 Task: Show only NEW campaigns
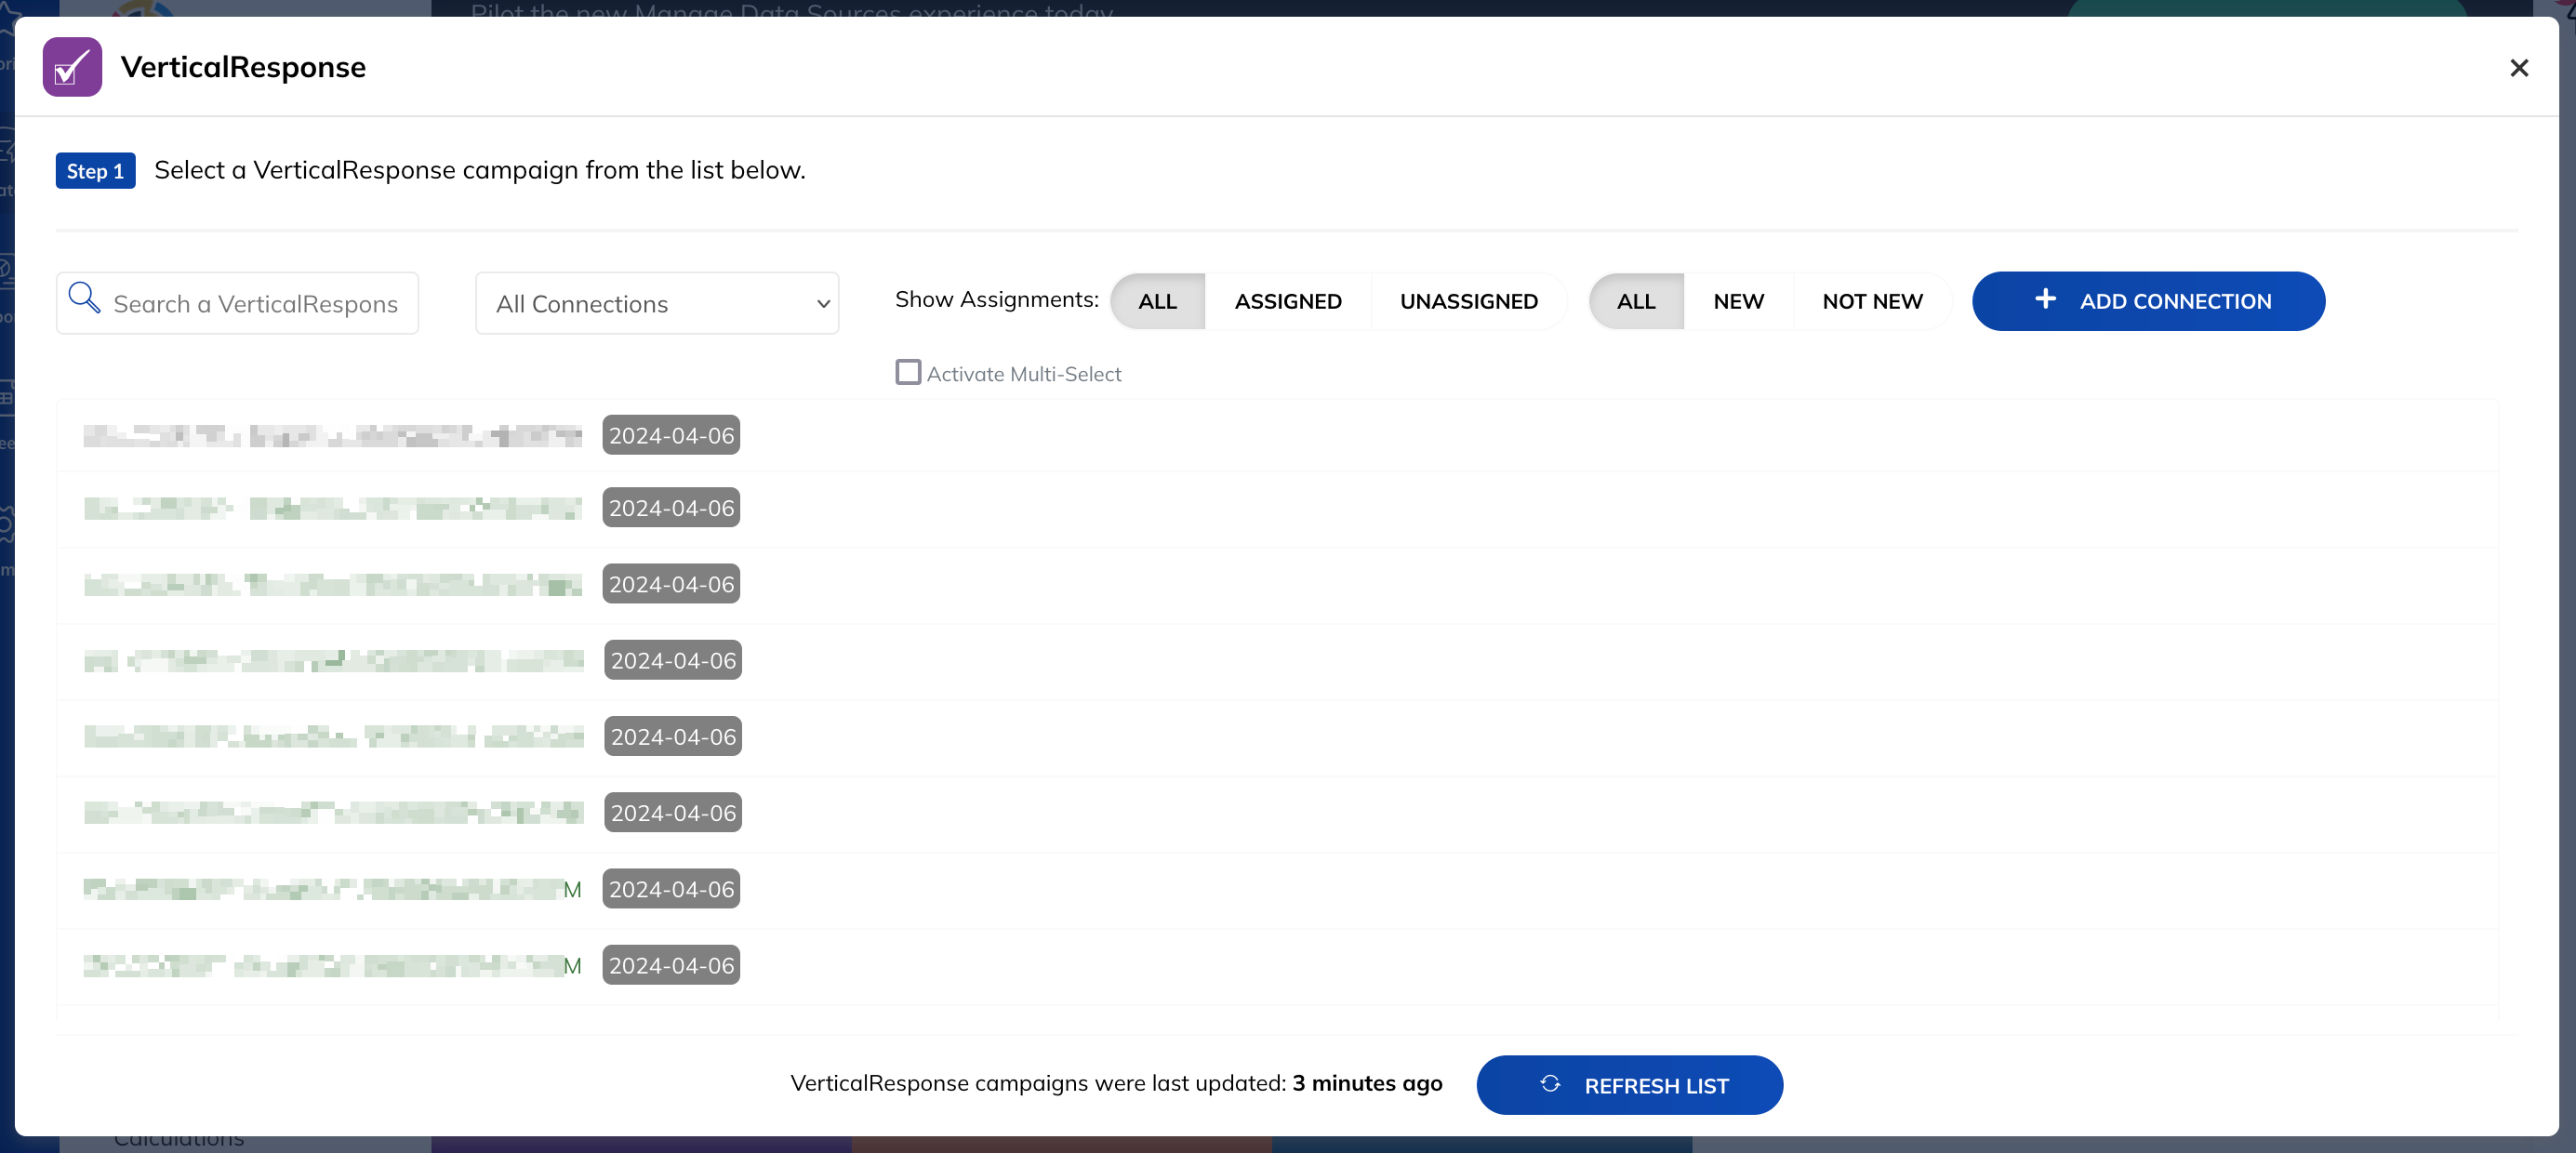coord(1738,301)
